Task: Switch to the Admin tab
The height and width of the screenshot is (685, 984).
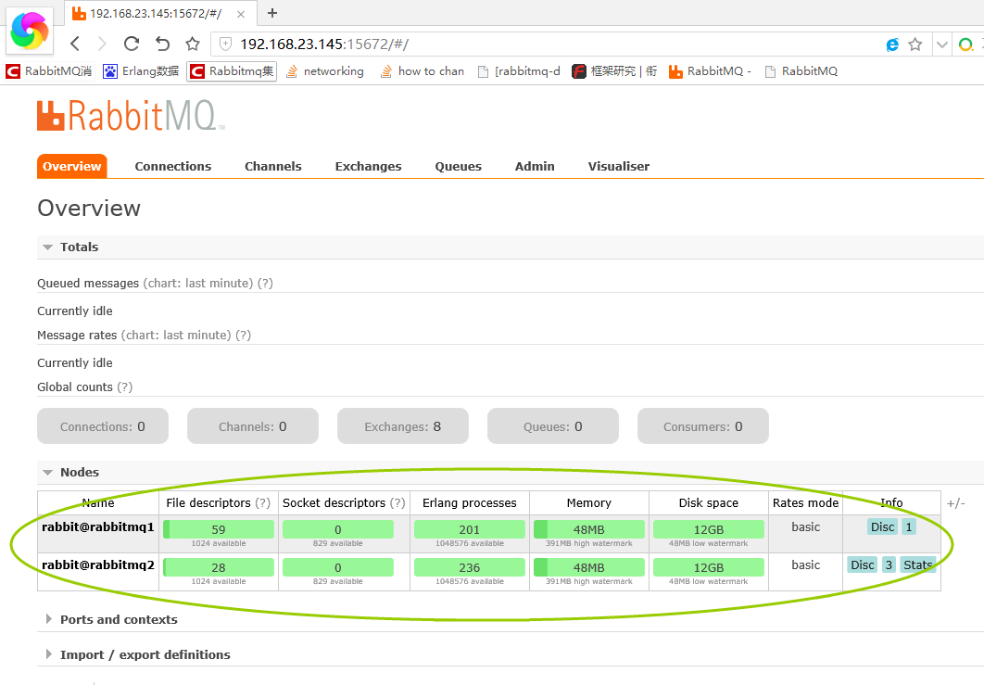Action: [535, 167]
